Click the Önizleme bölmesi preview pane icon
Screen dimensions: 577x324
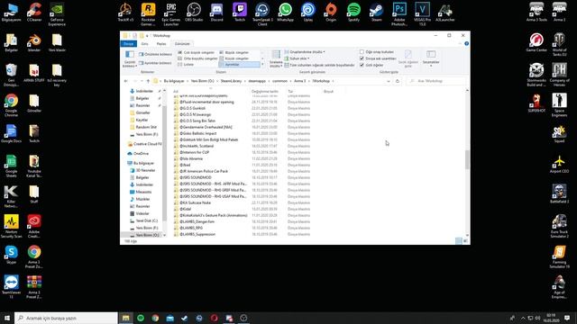coord(142,54)
